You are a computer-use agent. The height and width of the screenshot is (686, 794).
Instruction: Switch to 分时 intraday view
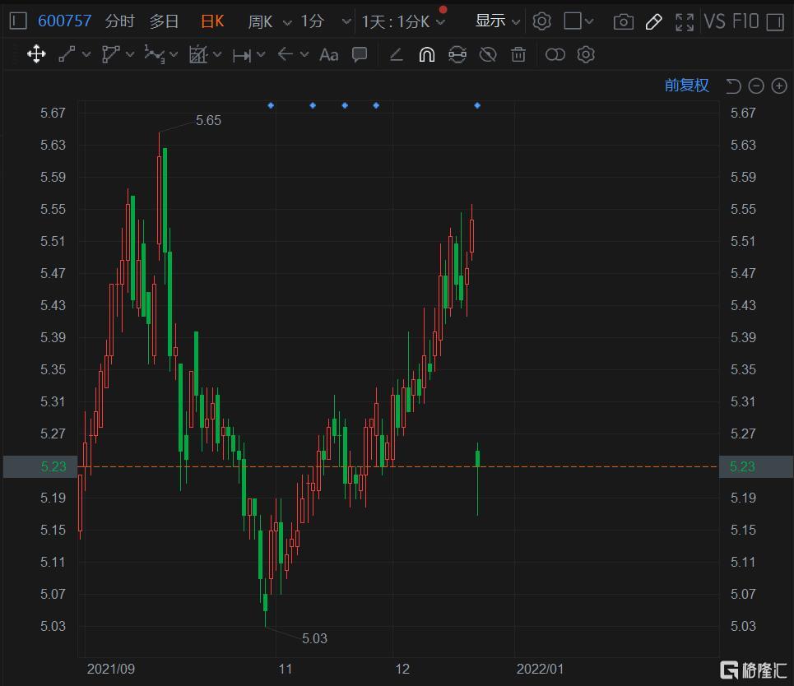tap(120, 21)
